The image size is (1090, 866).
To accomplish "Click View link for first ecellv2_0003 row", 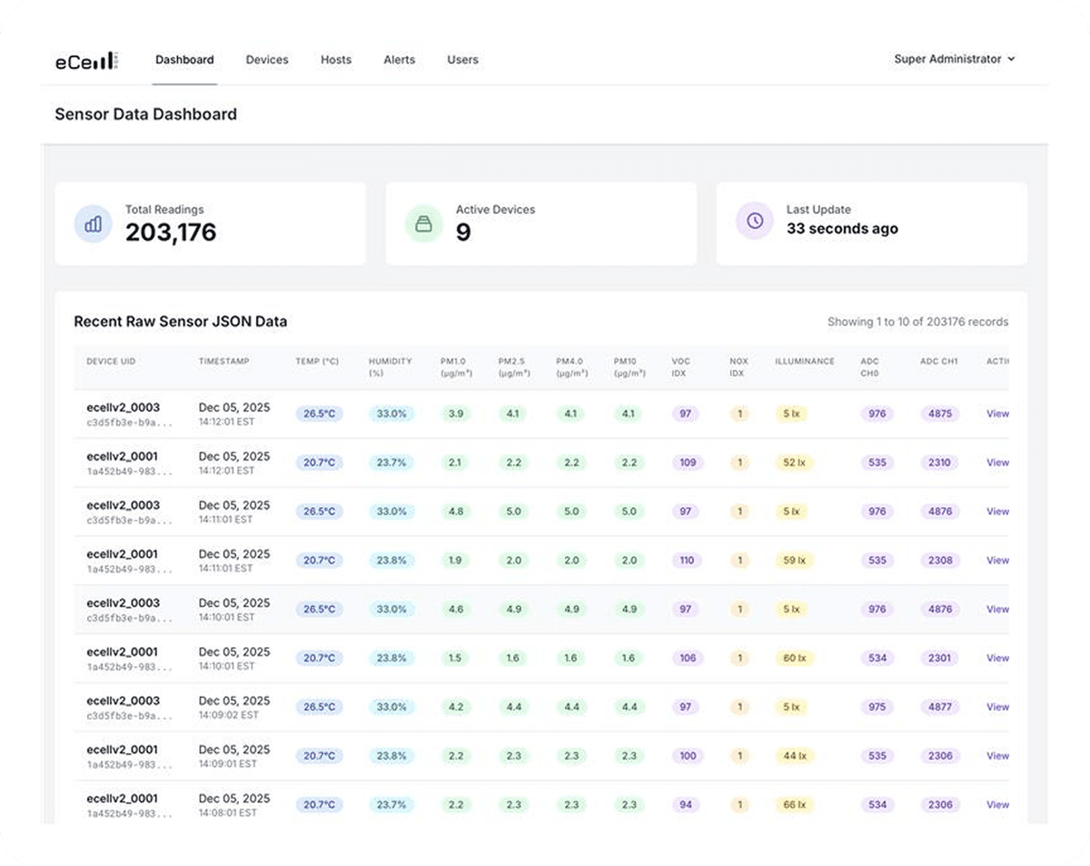I will pyautogui.click(x=997, y=413).
